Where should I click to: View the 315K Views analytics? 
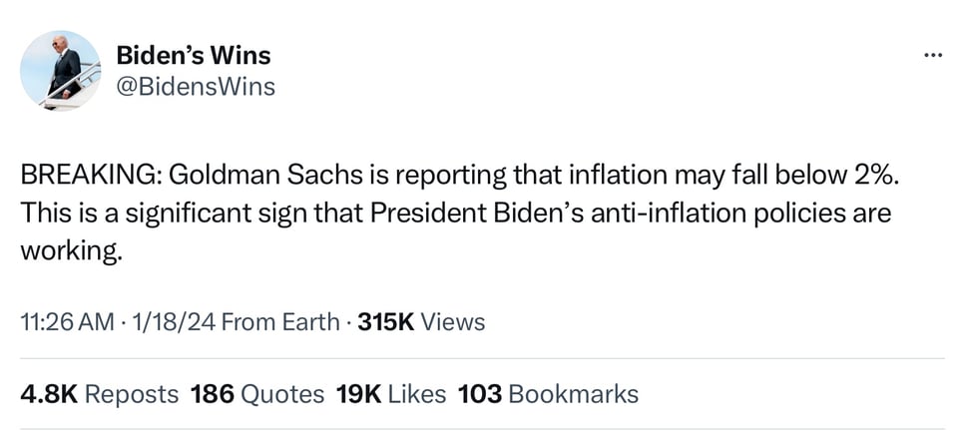[x=421, y=322]
